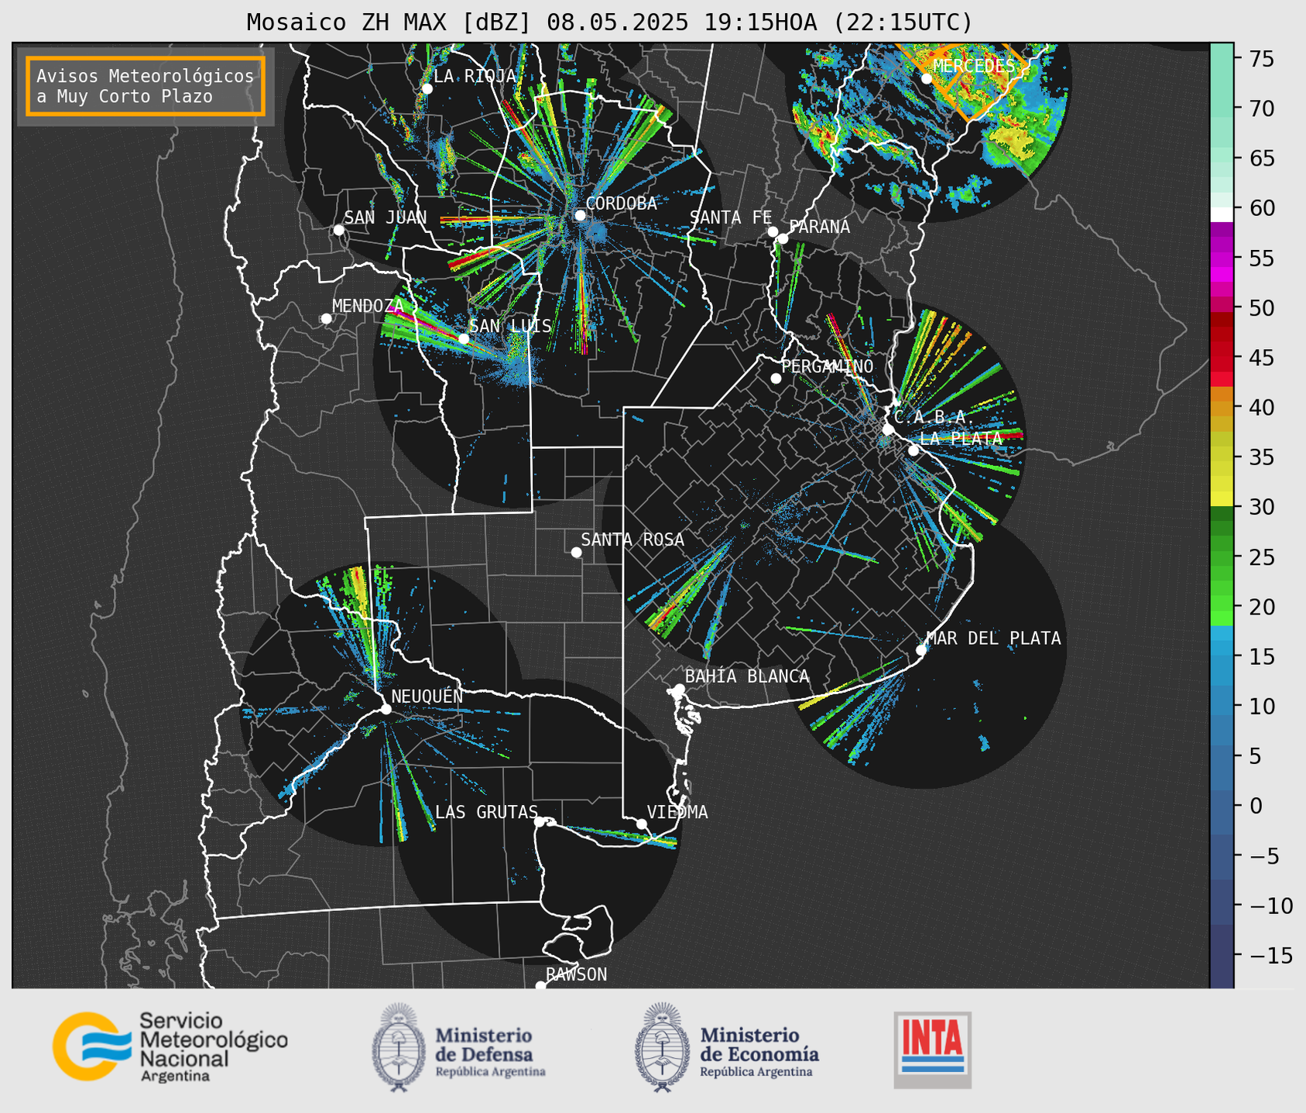Viewport: 1306px width, 1113px height.
Task: Select the Bahía Blanca city marker
Action: [x=679, y=689]
